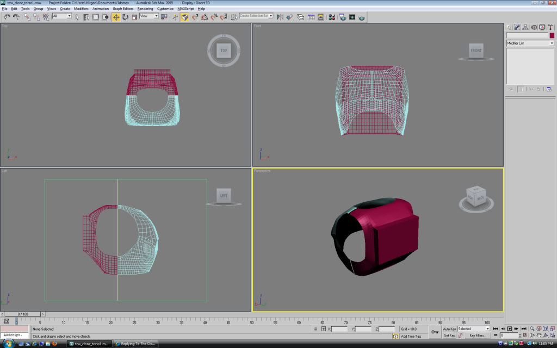Select the Move transform tool
Image resolution: width=557 pixels, height=348 pixels.
click(x=116, y=17)
